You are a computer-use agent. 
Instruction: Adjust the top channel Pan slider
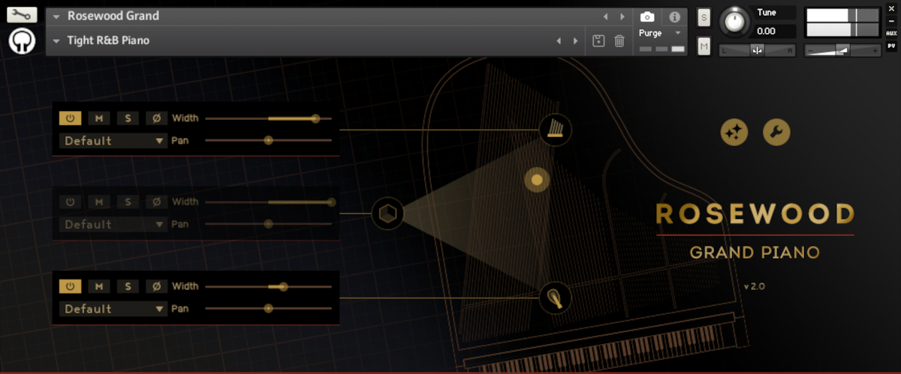pyautogui.click(x=268, y=140)
